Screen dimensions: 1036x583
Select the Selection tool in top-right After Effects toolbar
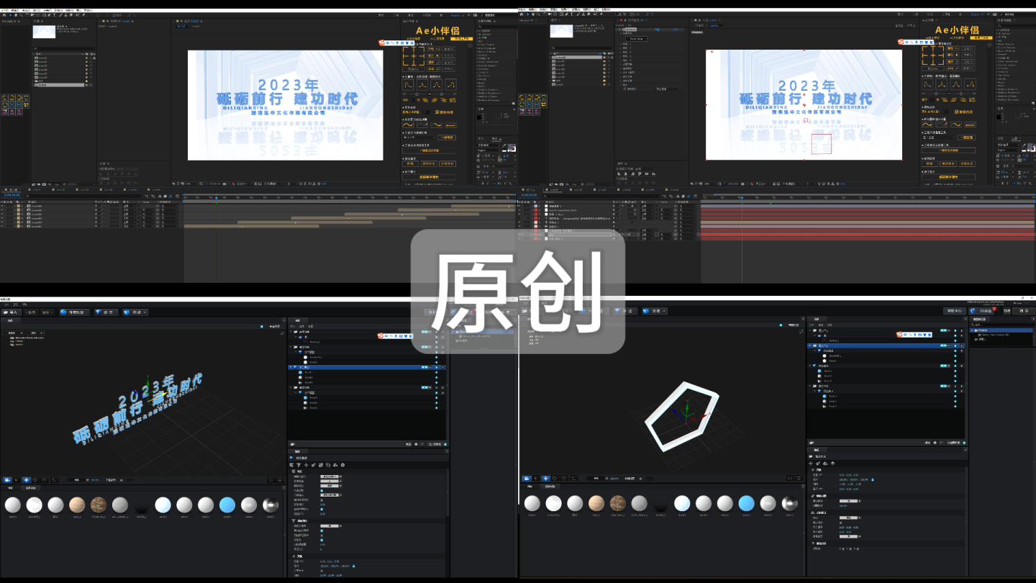[527, 14]
